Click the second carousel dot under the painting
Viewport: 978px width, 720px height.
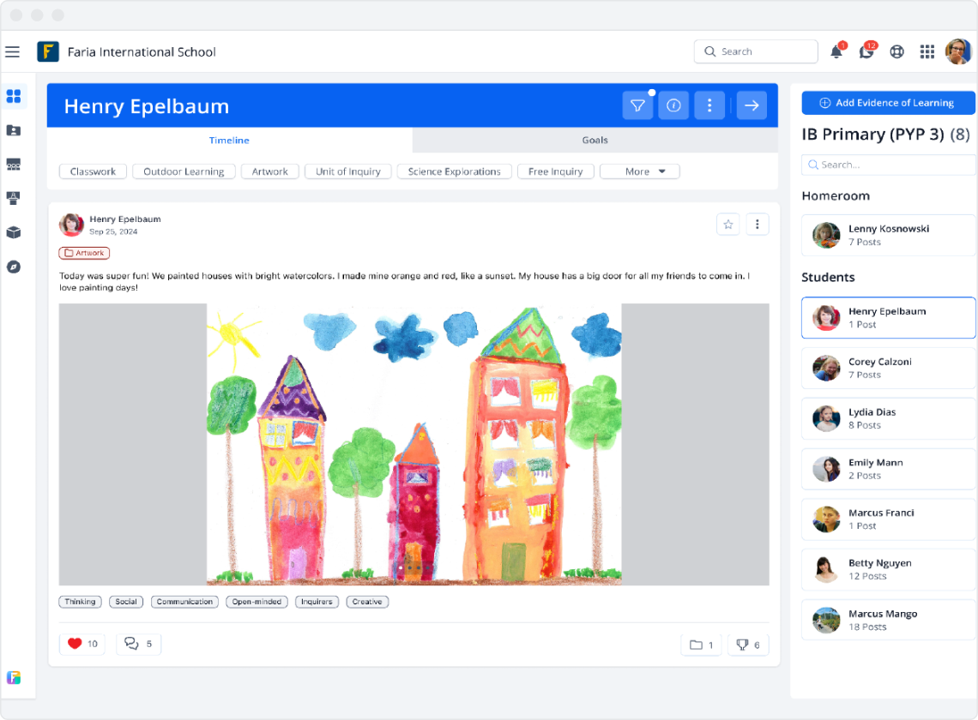pos(410,567)
